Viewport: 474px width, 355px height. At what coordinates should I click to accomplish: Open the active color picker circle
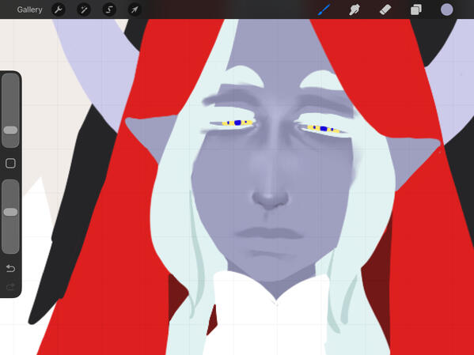(447, 9)
